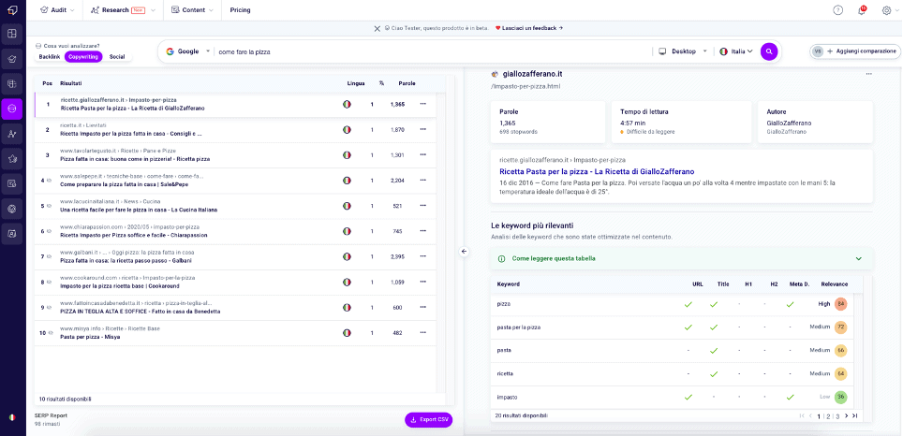Image resolution: width=903 pixels, height=436 pixels.
Task: Open the blue Ricetta Pasta per la pizza link
Action: (x=598, y=171)
